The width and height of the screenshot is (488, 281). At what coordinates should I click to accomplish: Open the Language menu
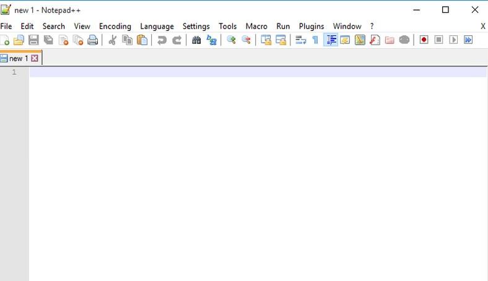(157, 27)
